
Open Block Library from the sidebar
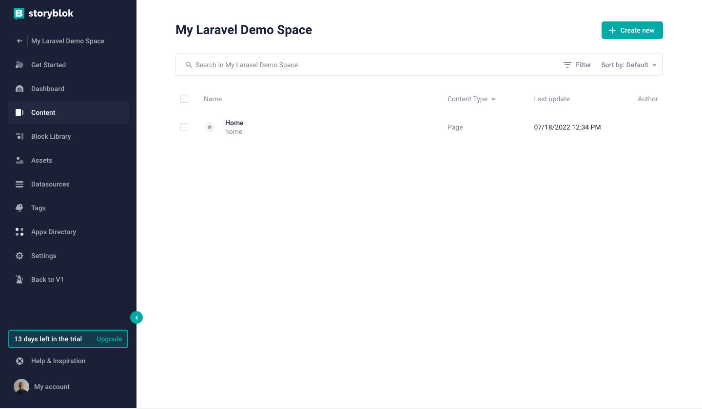pyautogui.click(x=68, y=136)
